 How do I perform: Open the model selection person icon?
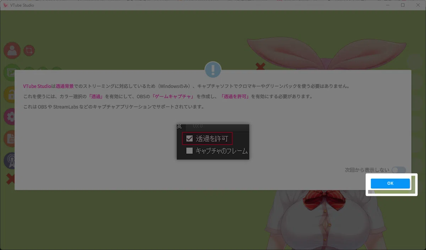pyautogui.click(x=12, y=50)
